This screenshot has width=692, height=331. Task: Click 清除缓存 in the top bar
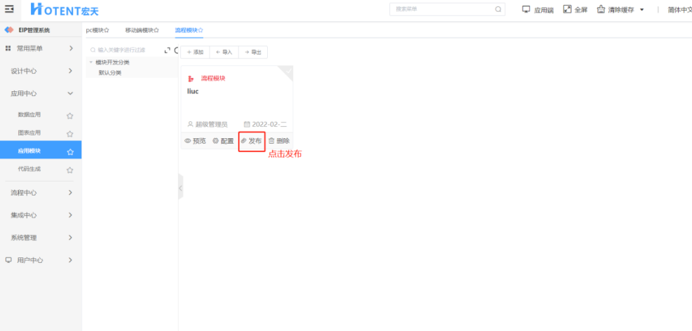coord(616,10)
